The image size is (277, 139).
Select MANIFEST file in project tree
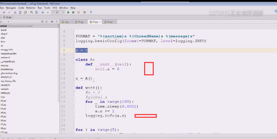click(x=7, y=77)
